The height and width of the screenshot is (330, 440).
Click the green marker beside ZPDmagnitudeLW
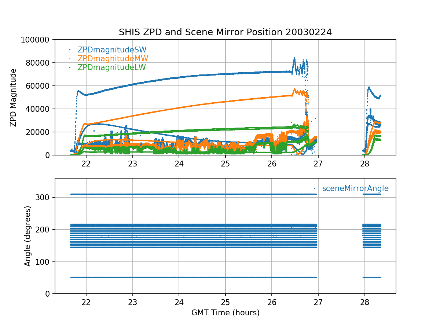pyautogui.click(x=70, y=67)
